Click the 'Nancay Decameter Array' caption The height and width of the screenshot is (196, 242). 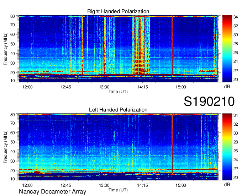[x=52, y=191]
